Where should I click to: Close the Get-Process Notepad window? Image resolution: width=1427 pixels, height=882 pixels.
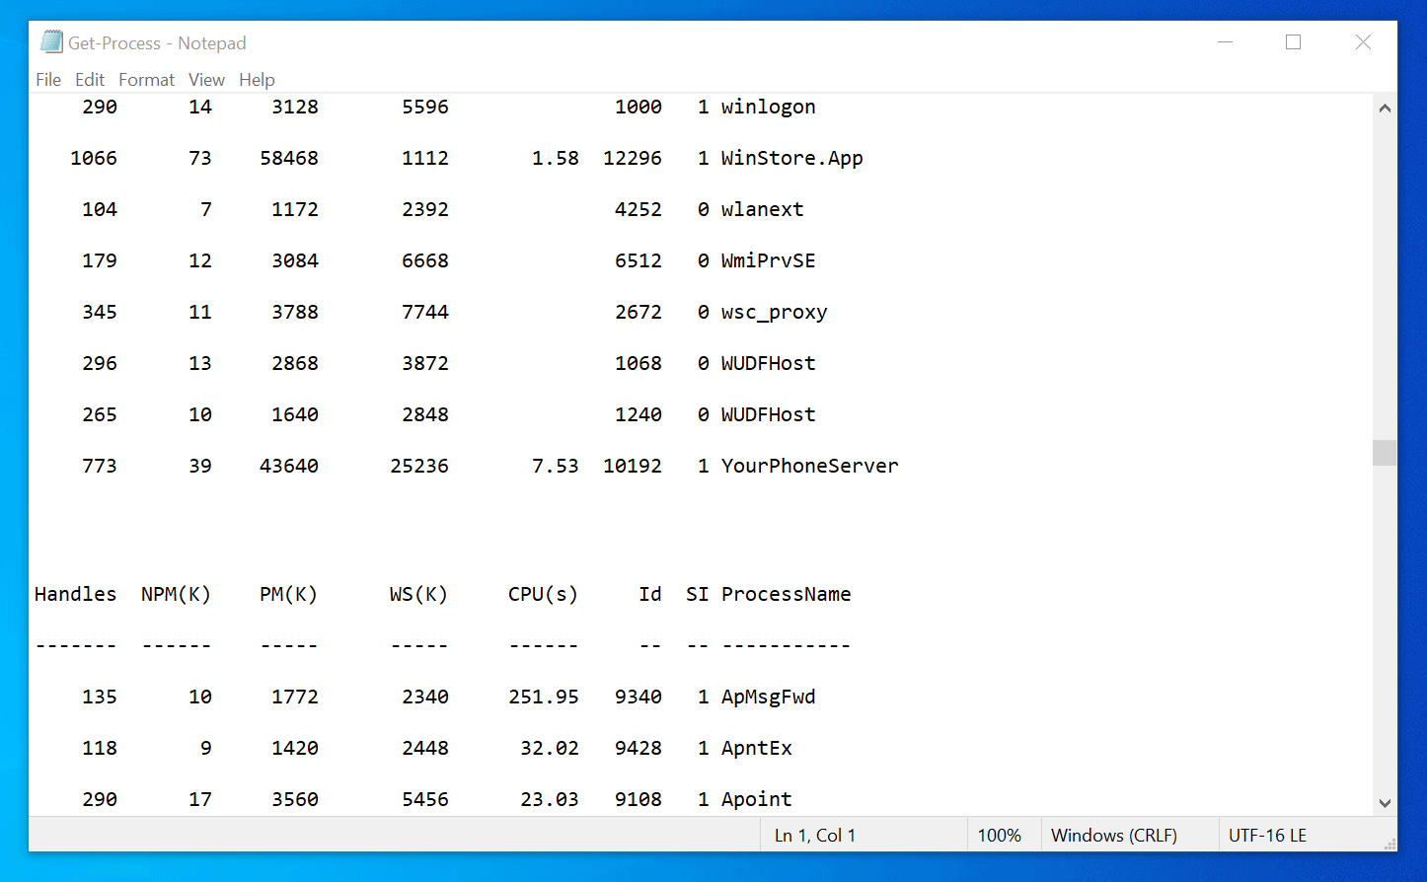point(1363,42)
